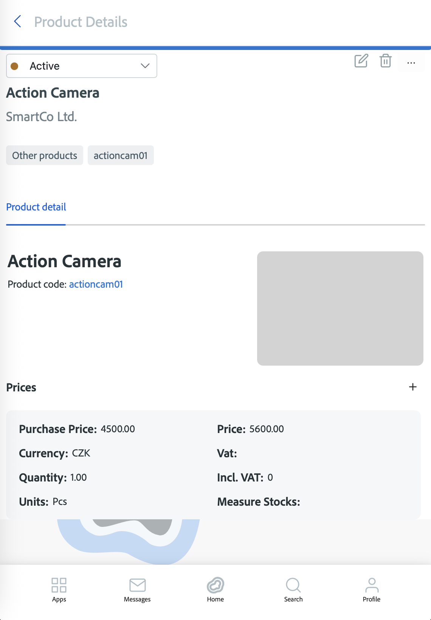Open Messages from the bottom navigation
Screen dimensions: 431x620
tap(137, 589)
